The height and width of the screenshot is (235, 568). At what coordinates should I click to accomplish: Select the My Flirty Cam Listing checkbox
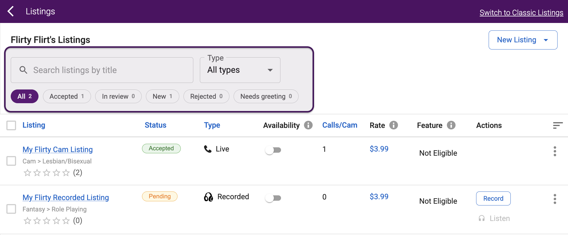click(11, 161)
